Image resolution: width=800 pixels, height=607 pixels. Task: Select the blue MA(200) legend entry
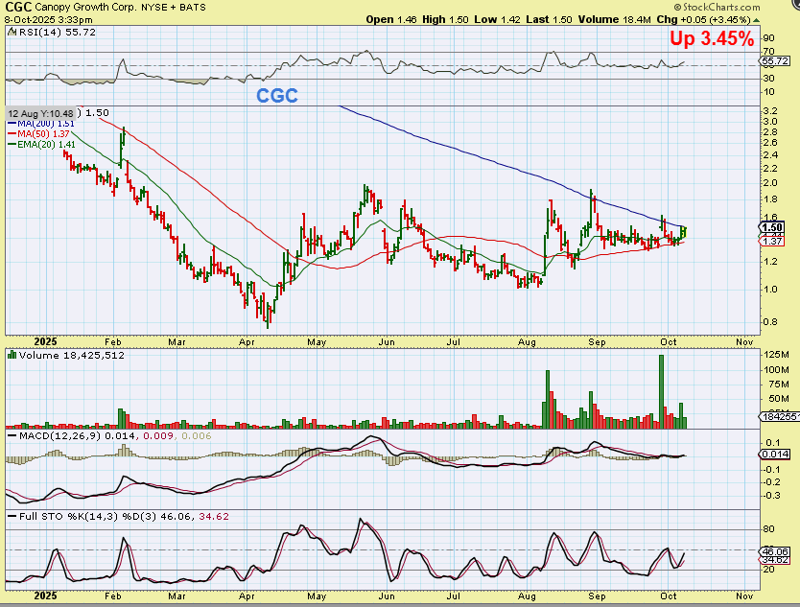pos(36,123)
